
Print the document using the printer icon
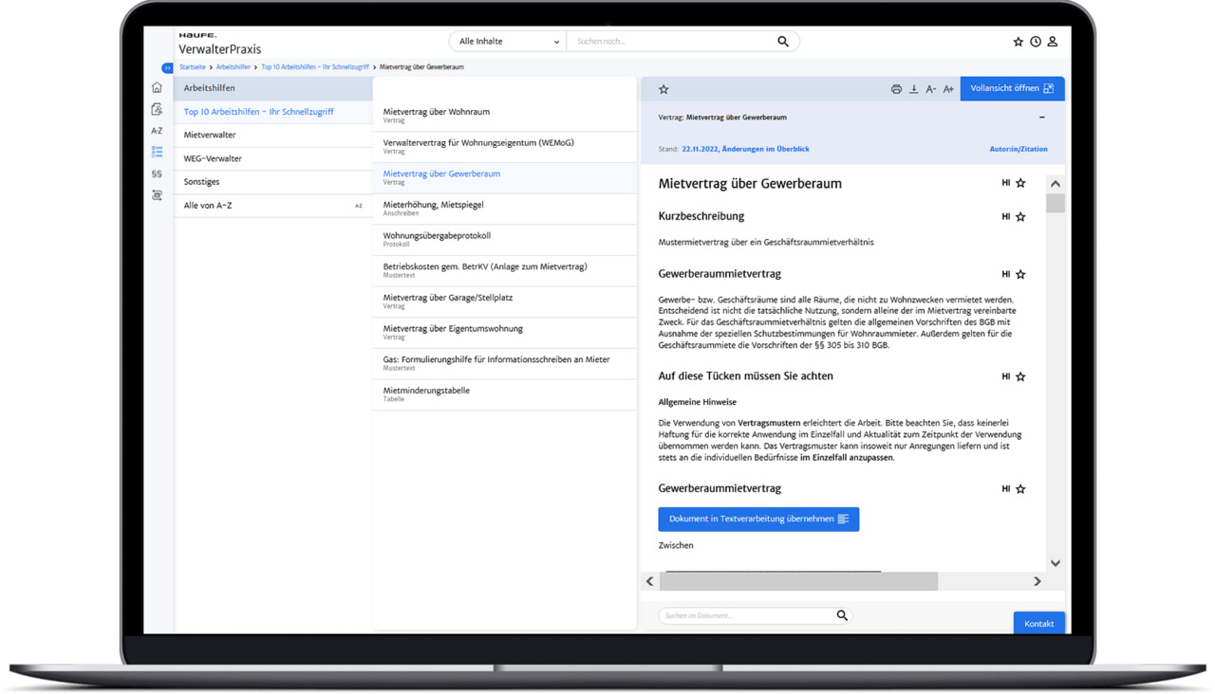[x=896, y=89]
